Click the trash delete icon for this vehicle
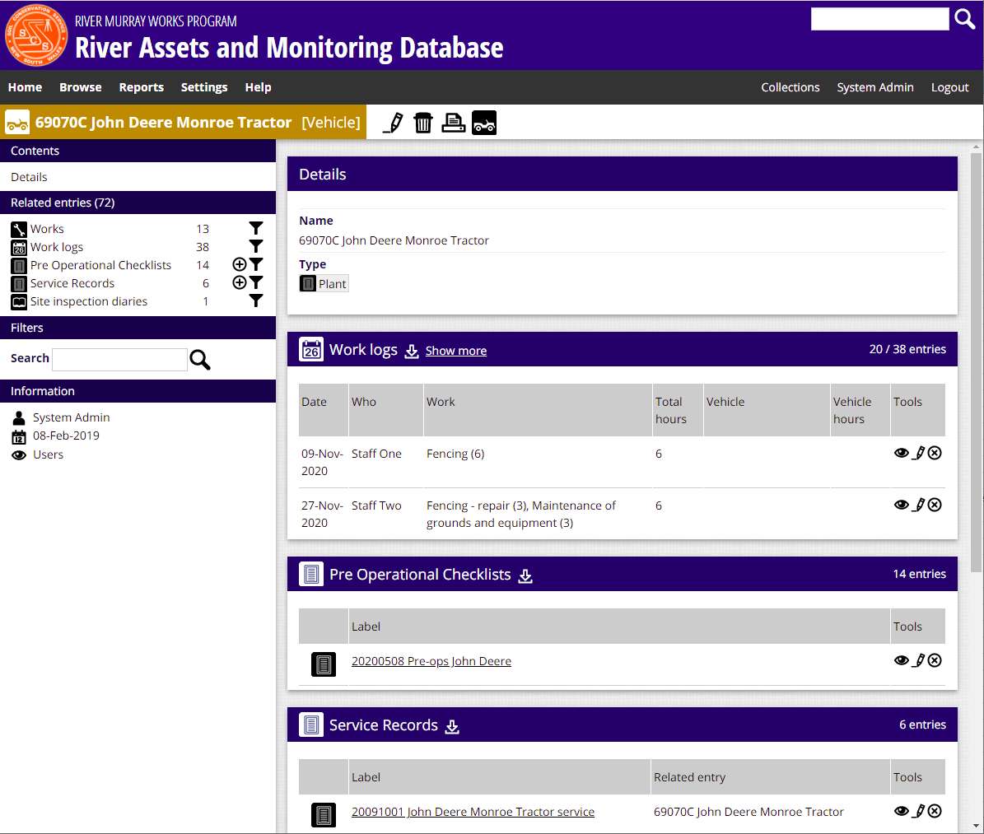 [423, 123]
